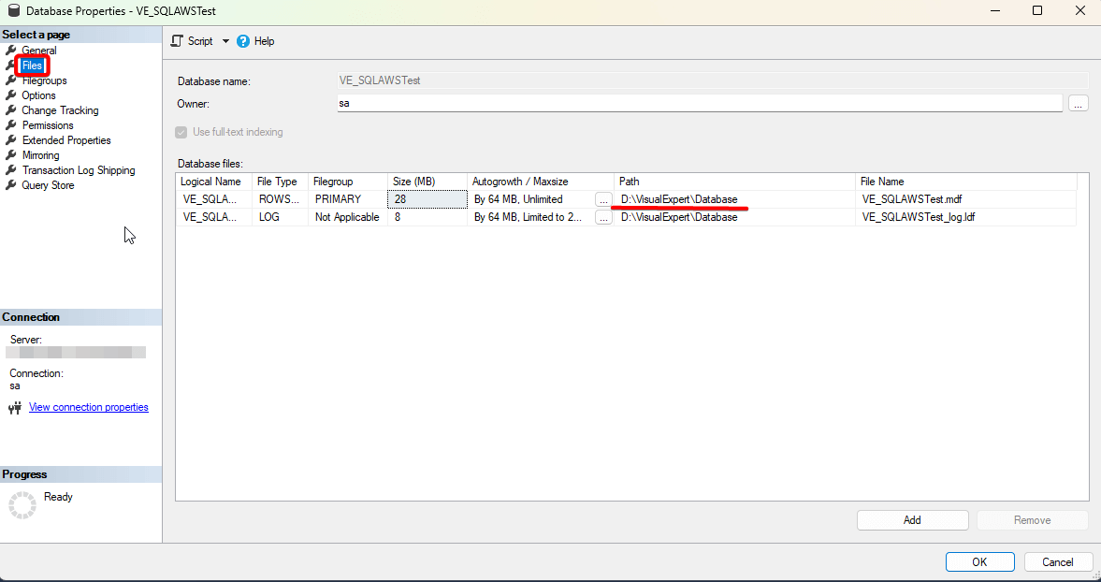
Task: Click the blue Help question mark icon
Action: pyautogui.click(x=243, y=41)
